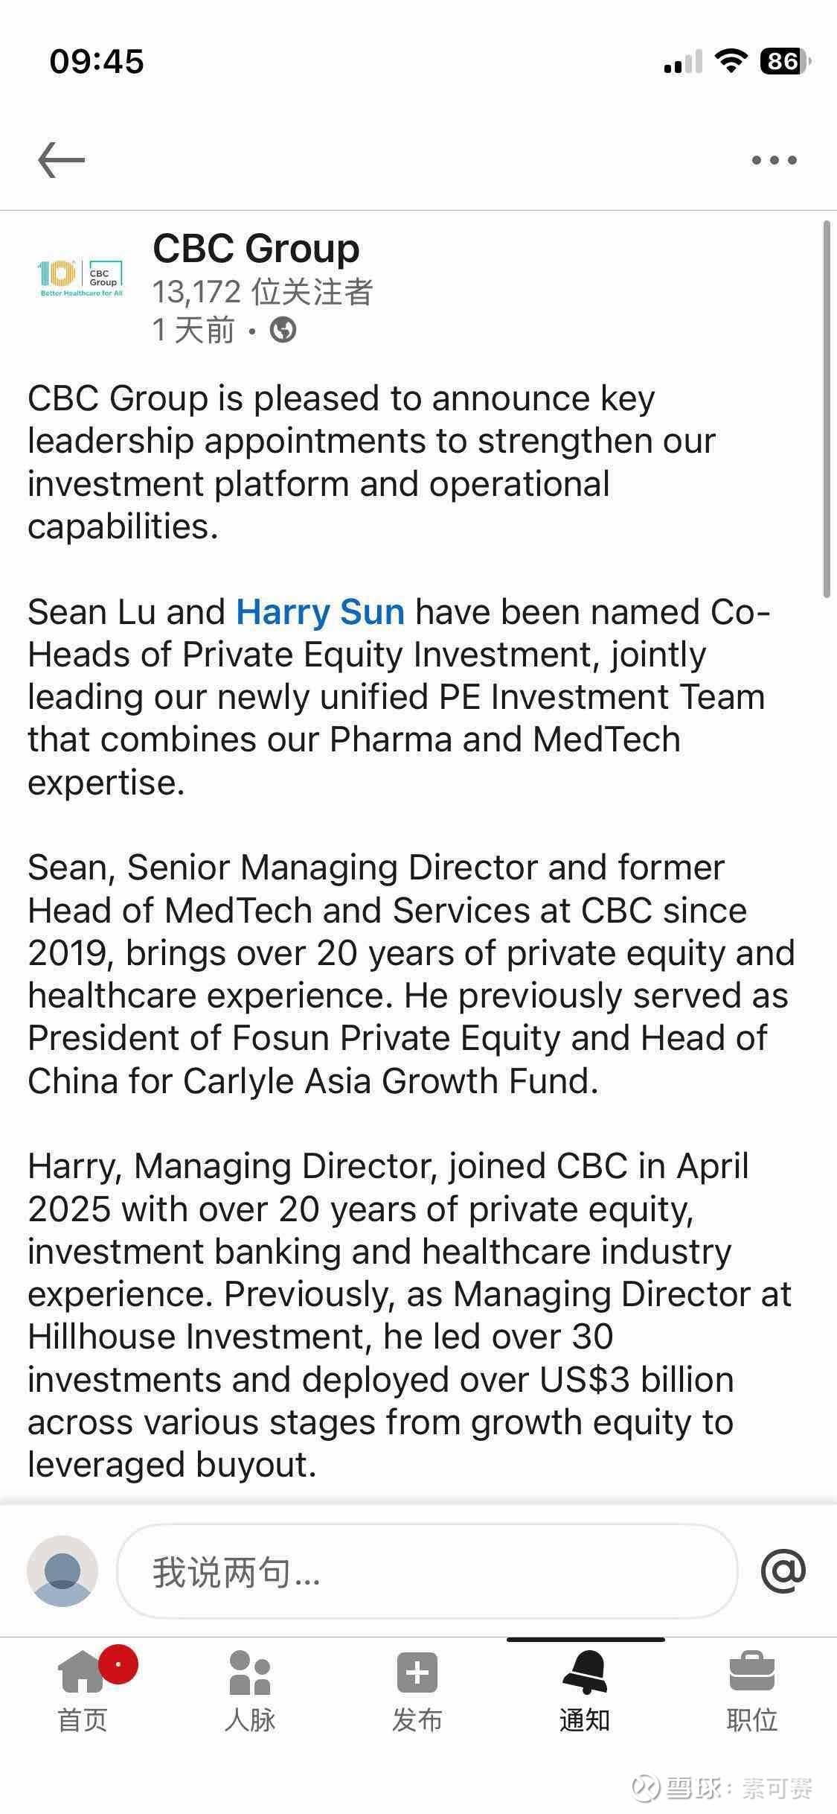Tap the 13,172 位关注者 follower count
837x1814 pixels.
(x=262, y=292)
